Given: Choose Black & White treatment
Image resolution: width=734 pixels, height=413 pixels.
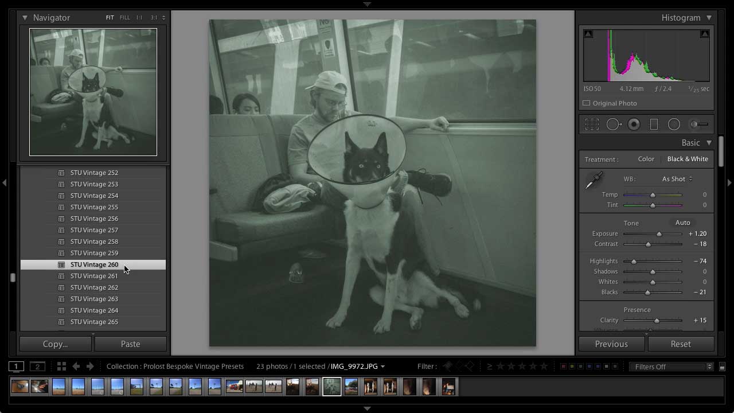Looking at the screenshot, I should pyautogui.click(x=688, y=159).
